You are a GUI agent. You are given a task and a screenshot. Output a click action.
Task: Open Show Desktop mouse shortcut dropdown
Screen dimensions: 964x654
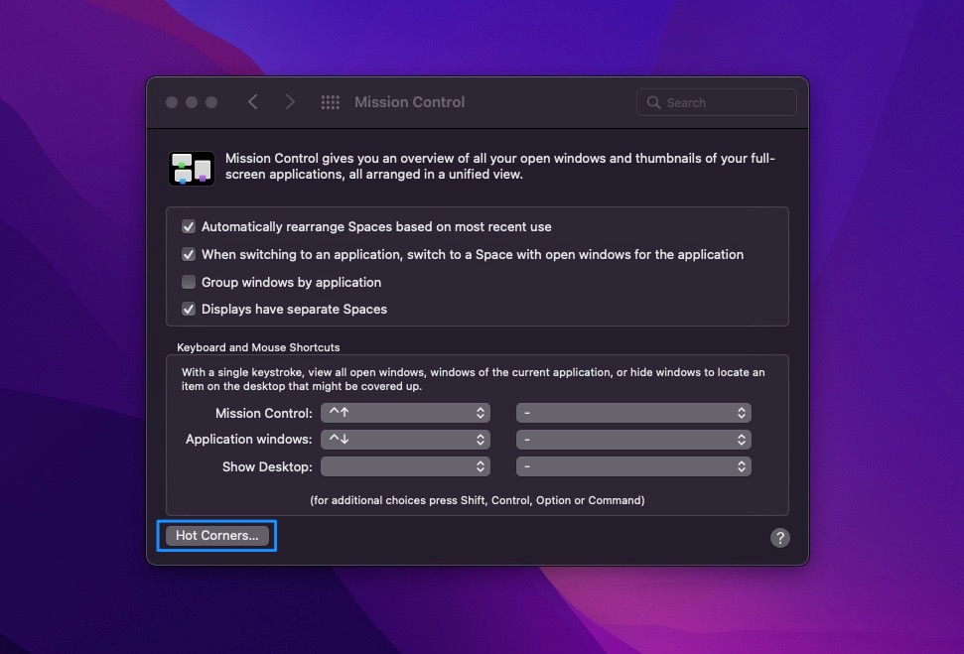[x=633, y=466]
